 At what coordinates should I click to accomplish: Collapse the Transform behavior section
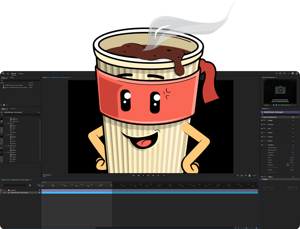pyautogui.click(x=266, y=145)
